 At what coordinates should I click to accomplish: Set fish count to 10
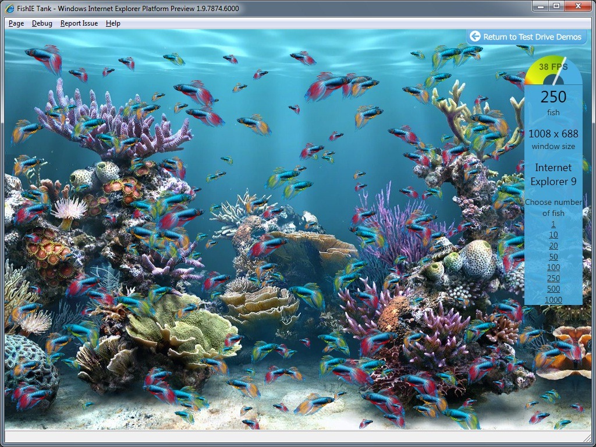click(553, 235)
